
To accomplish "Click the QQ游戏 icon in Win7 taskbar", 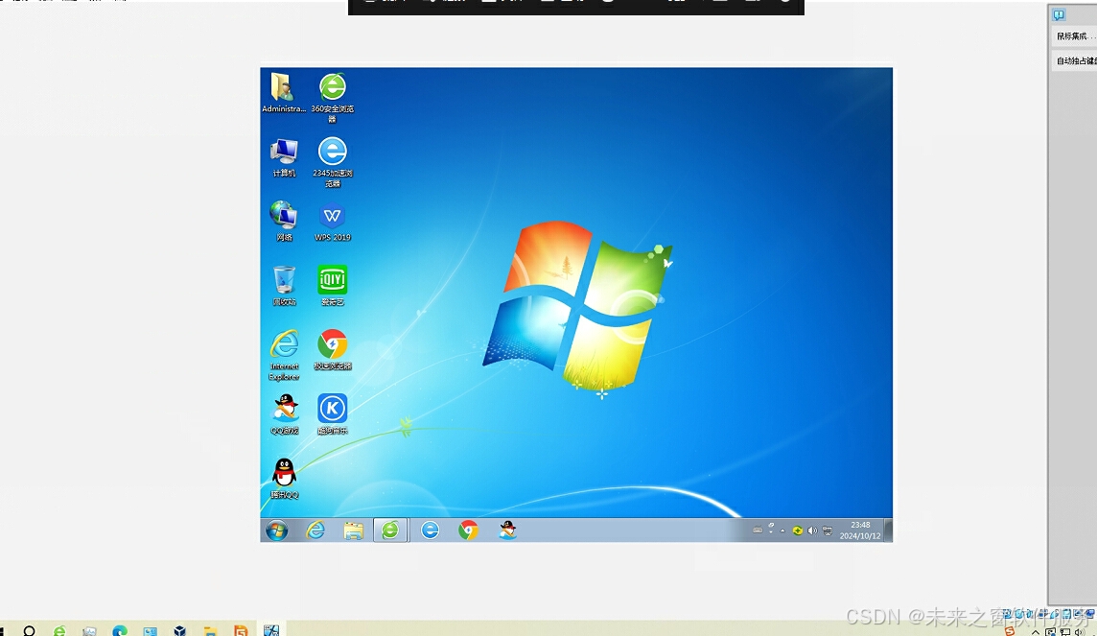I will pos(507,530).
